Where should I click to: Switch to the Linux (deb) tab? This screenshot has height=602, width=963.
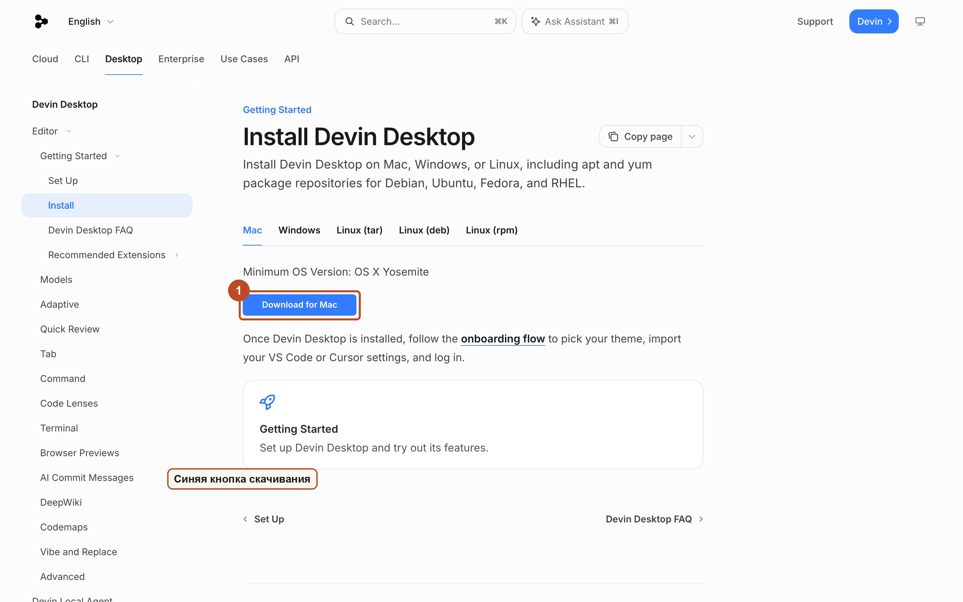(x=424, y=230)
